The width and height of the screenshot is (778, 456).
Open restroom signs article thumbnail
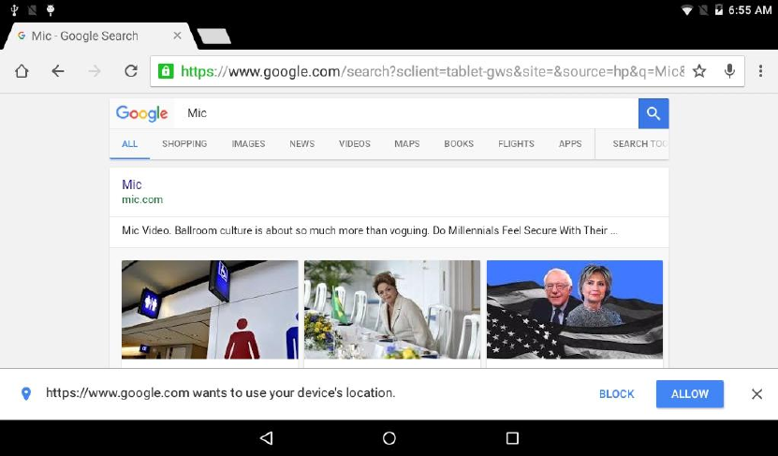[210, 310]
